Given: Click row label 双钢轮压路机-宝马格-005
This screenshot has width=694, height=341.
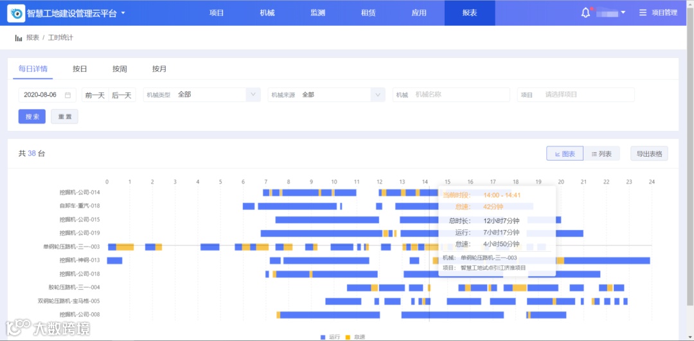Looking at the screenshot, I should (69, 301).
